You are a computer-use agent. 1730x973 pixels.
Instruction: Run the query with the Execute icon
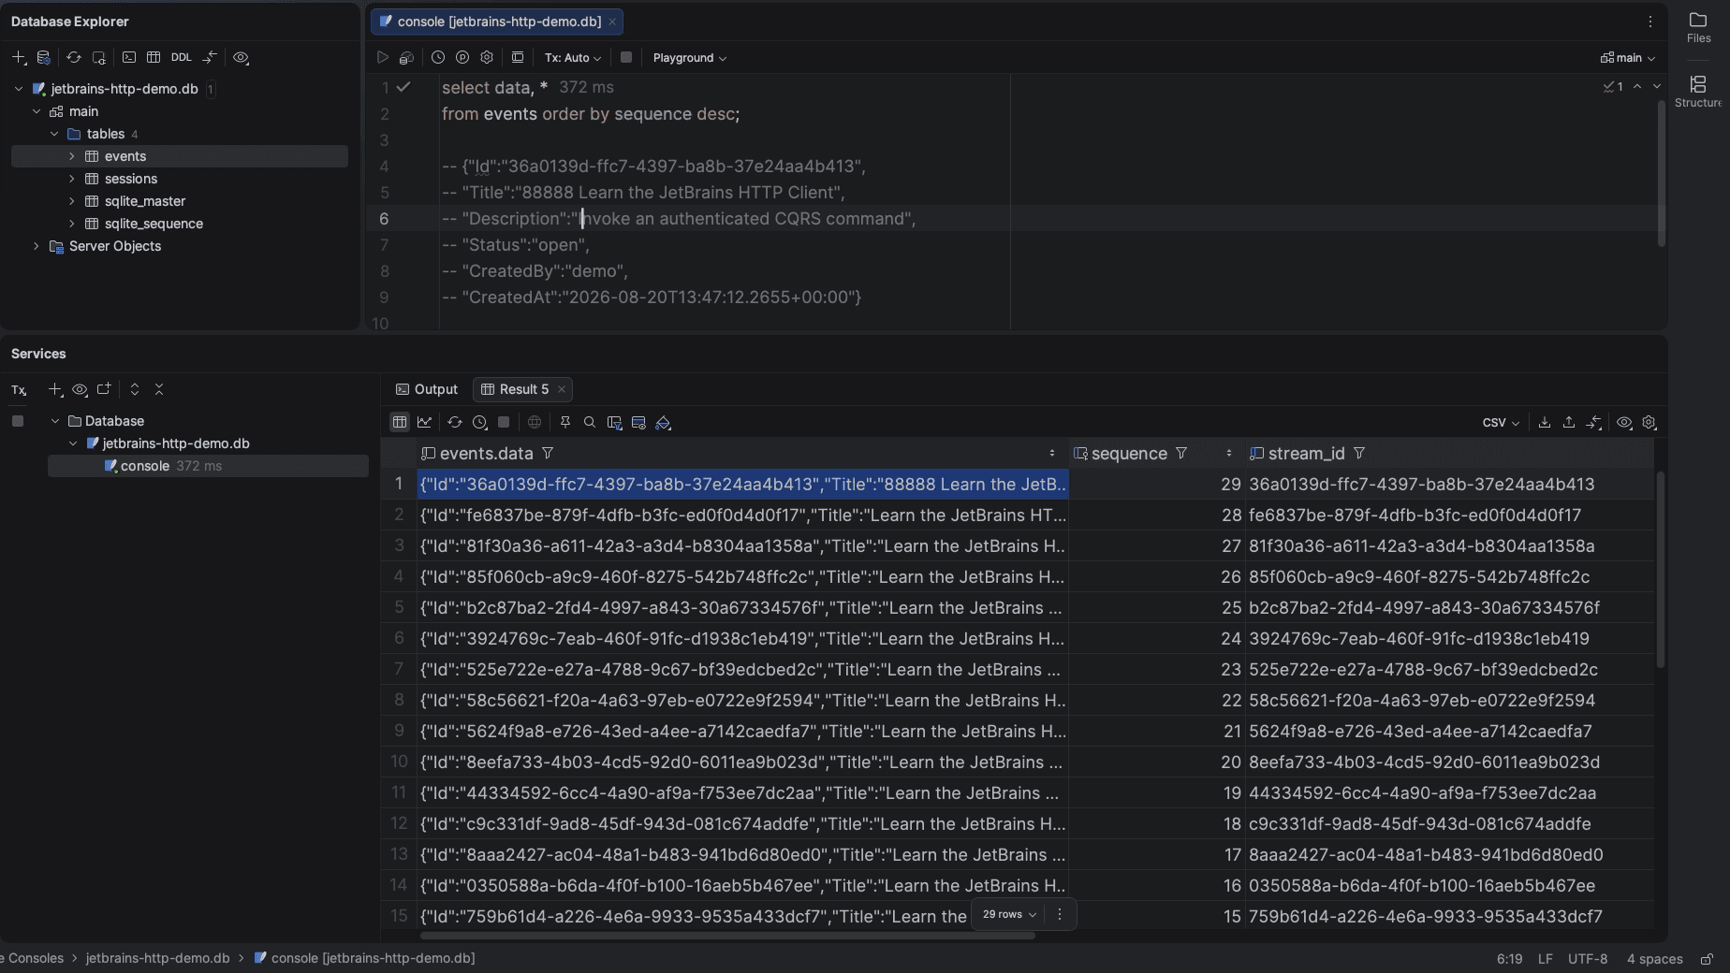(x=382, y=58)
